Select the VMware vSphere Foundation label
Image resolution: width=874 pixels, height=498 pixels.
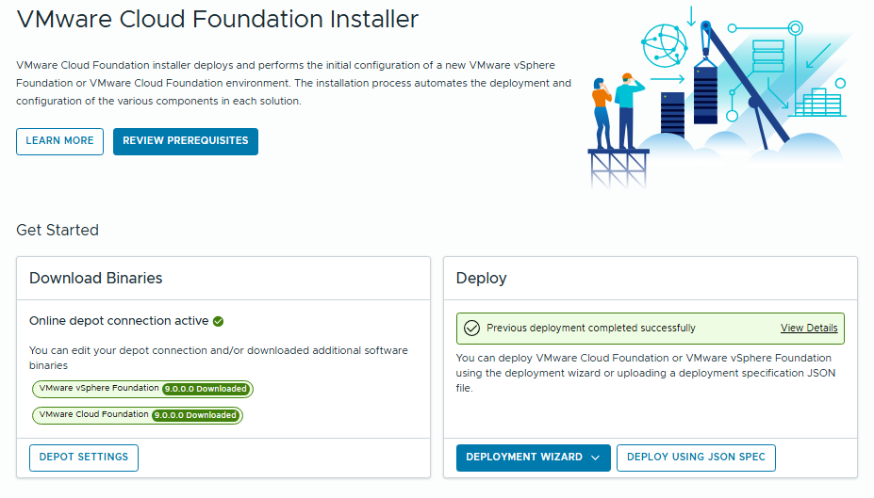point(99,389)
